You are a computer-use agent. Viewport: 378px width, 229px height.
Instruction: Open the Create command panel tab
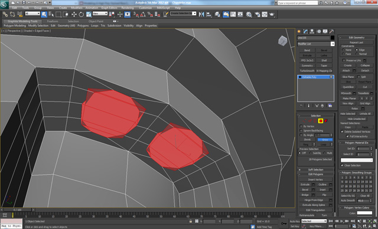click(299, 31)
